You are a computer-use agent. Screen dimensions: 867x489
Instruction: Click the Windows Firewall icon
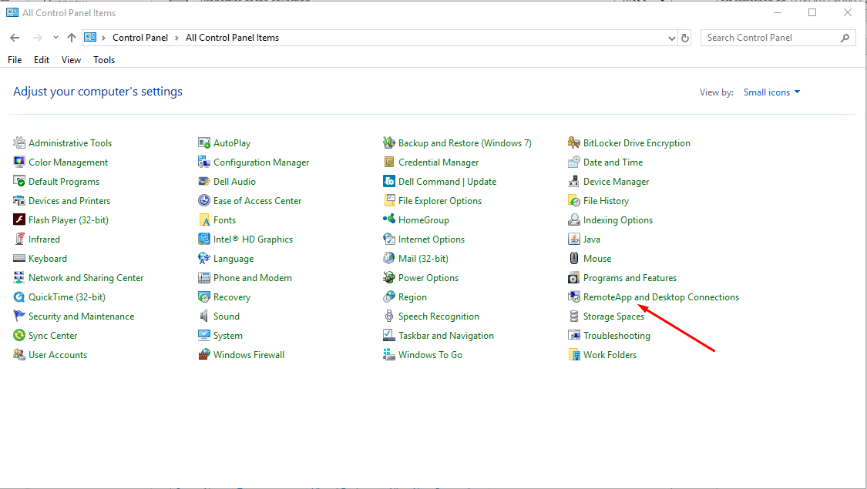[204, 355]
